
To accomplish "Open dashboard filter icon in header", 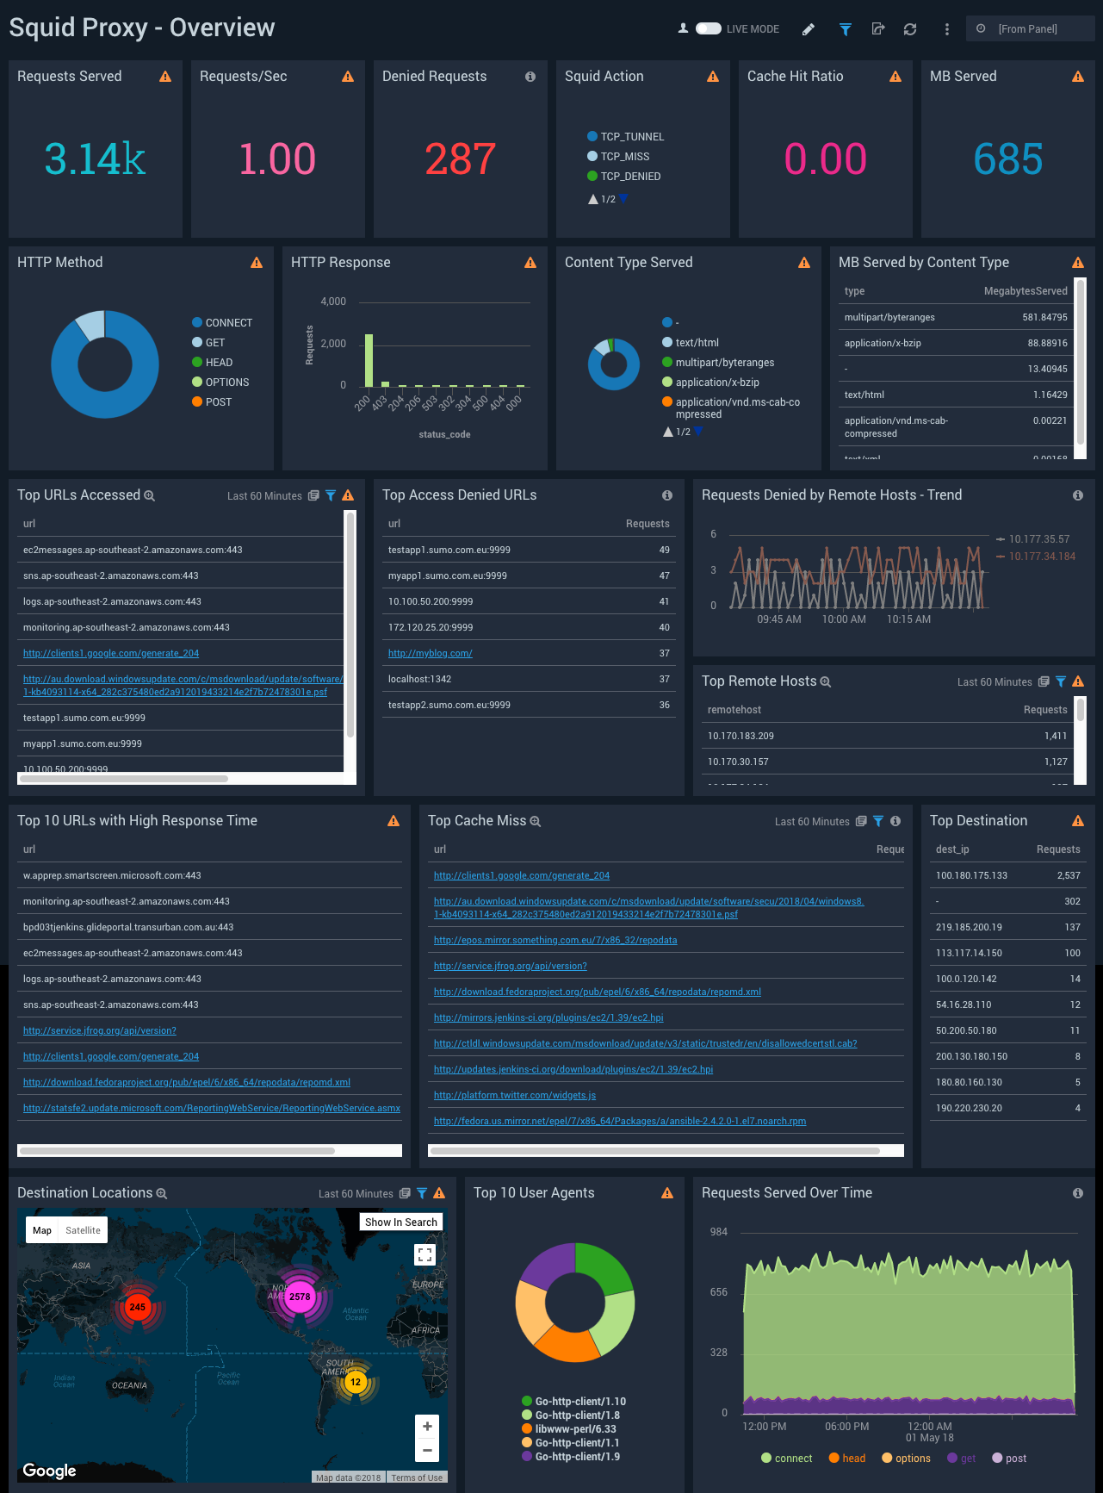I will [x=845, y=29].
